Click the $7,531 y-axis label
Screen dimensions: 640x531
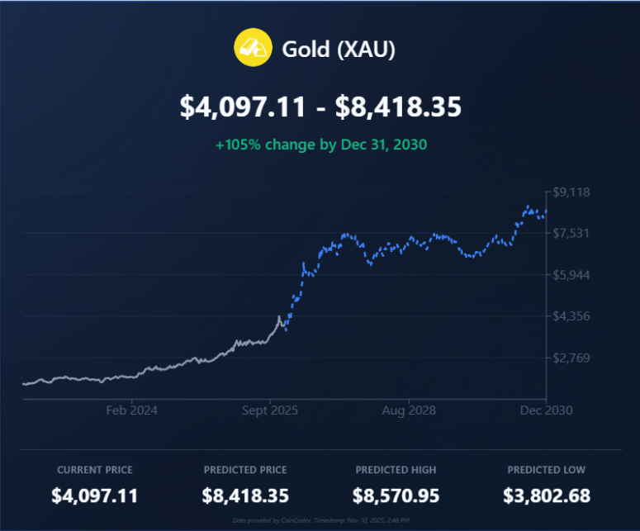coord(571,234)
